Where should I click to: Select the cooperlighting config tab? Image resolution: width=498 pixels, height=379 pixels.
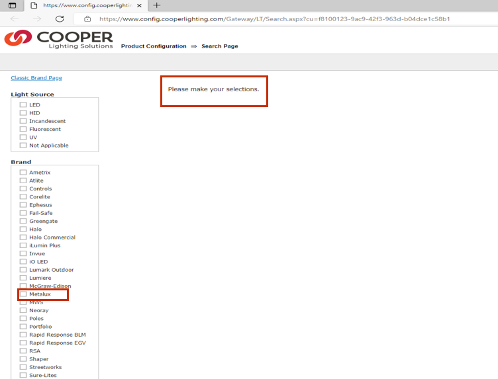[86, 5]
